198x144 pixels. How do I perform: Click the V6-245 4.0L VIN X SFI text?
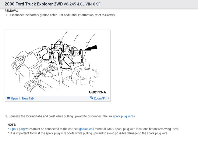[83, 4]
